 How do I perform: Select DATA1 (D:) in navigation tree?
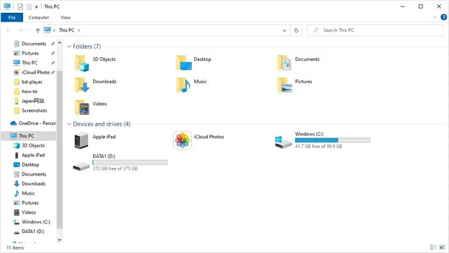[x=29, y=232]
